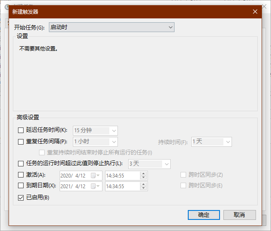
Task: Check the 重复任务间隔 option
Action: tap(21, 142)
